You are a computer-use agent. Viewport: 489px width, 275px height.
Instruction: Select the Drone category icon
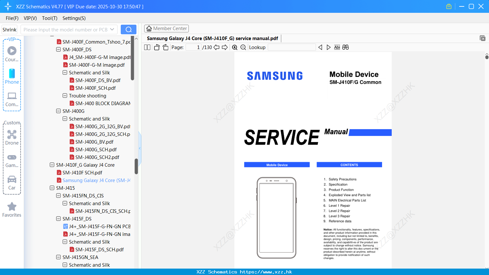[x=12, y=134]
